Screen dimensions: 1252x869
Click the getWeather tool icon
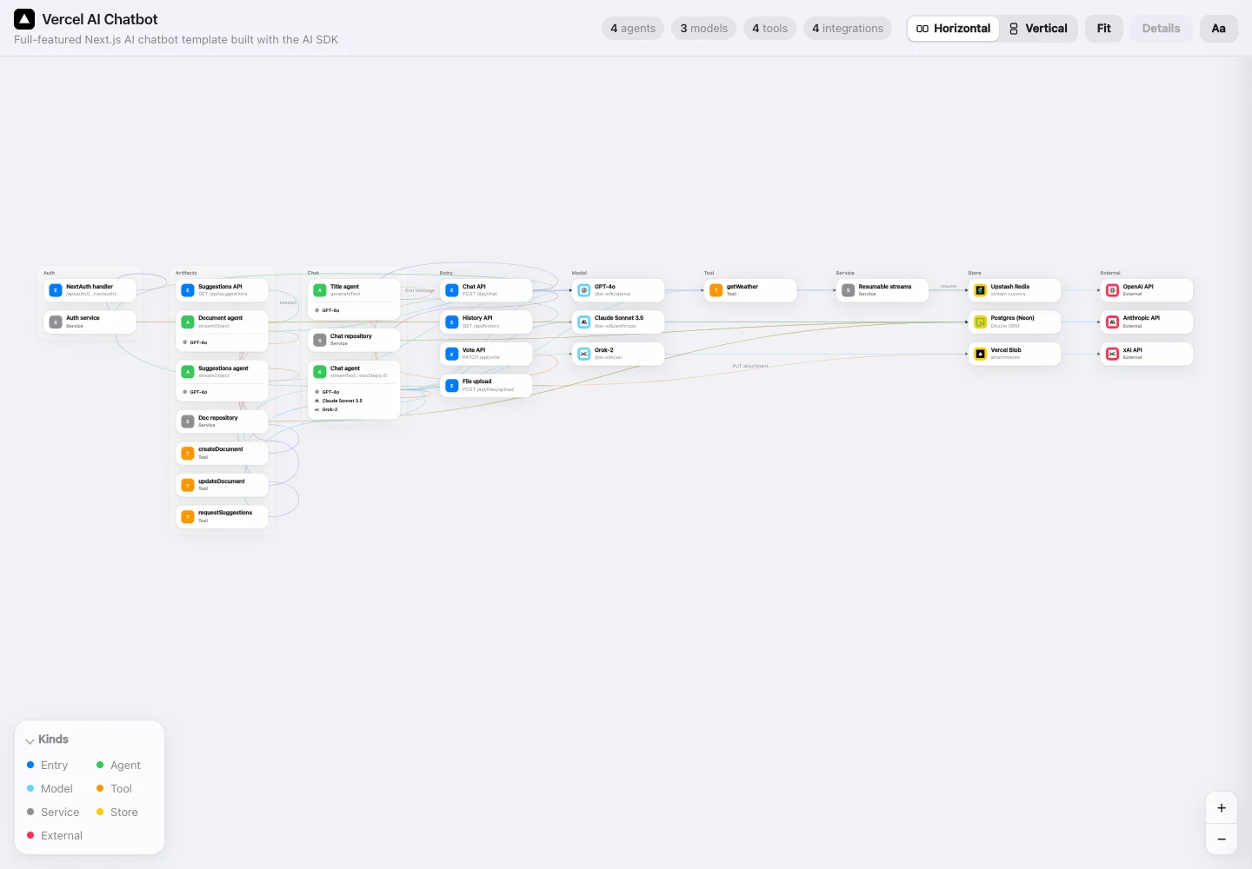click(716, 290)
